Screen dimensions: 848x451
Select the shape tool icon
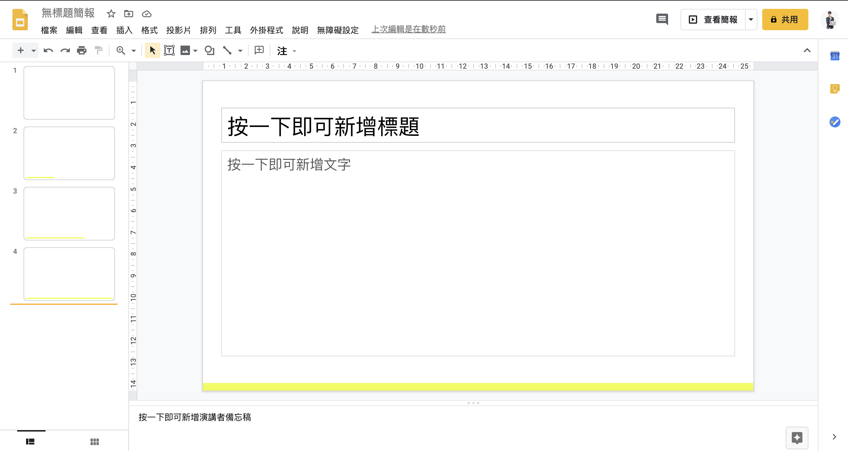point(209,51)
